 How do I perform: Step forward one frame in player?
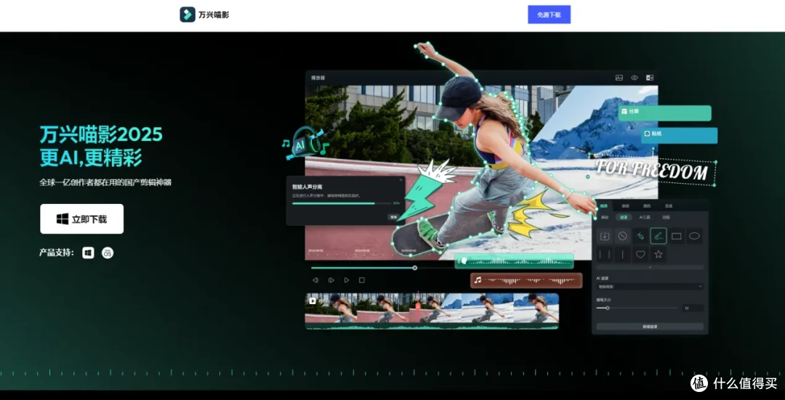tap(331, 280)
